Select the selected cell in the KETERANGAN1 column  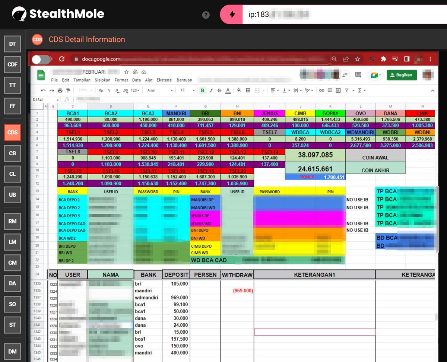point(315,332)
